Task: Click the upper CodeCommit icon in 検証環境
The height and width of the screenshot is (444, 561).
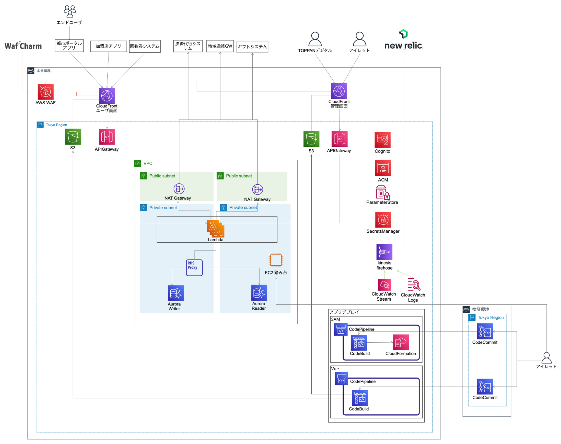Action: click(485, 332)
